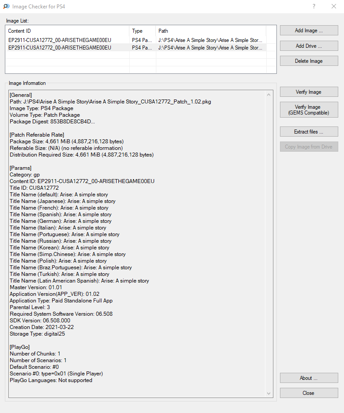This screenshot has width=344, height=413.
Task: Click the package Path line ending Patch_1.02.pkg
Action: pyautogui.click(x=110, y=102)
